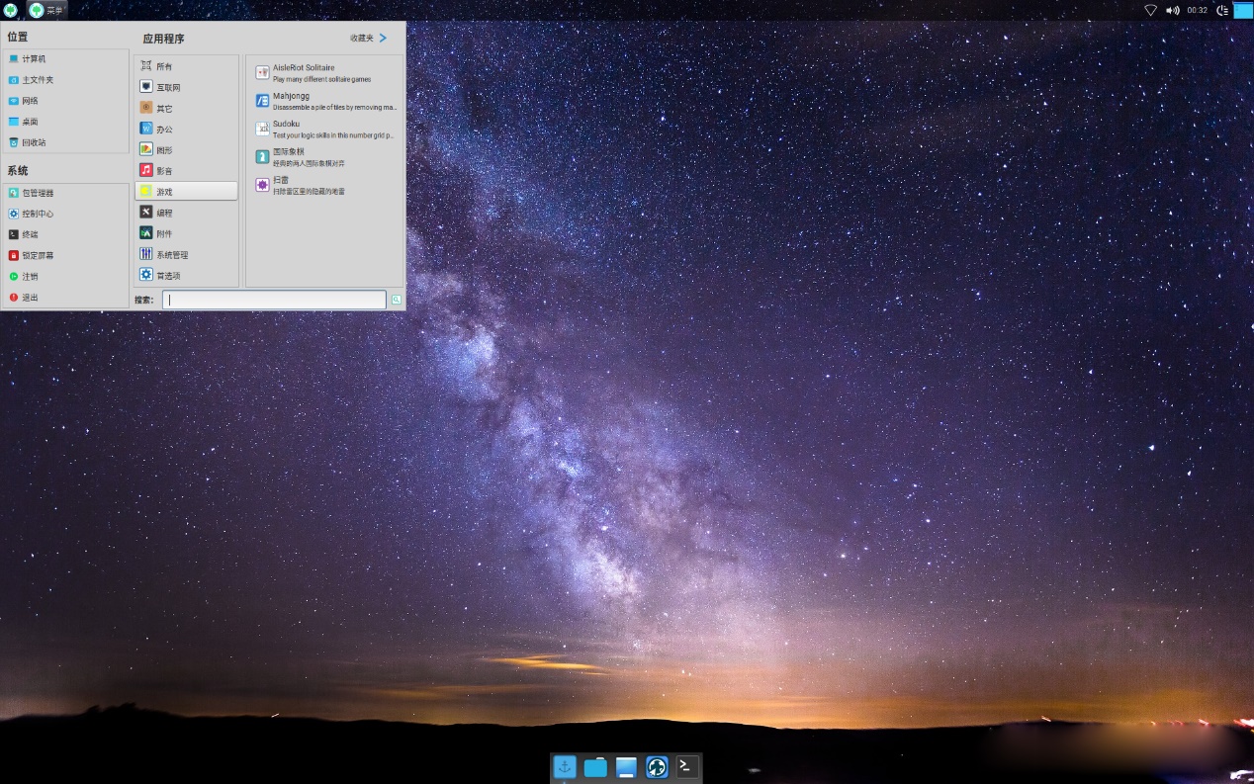Expand 收藏夹 favorites with the arrow

[x=383, y=39]
